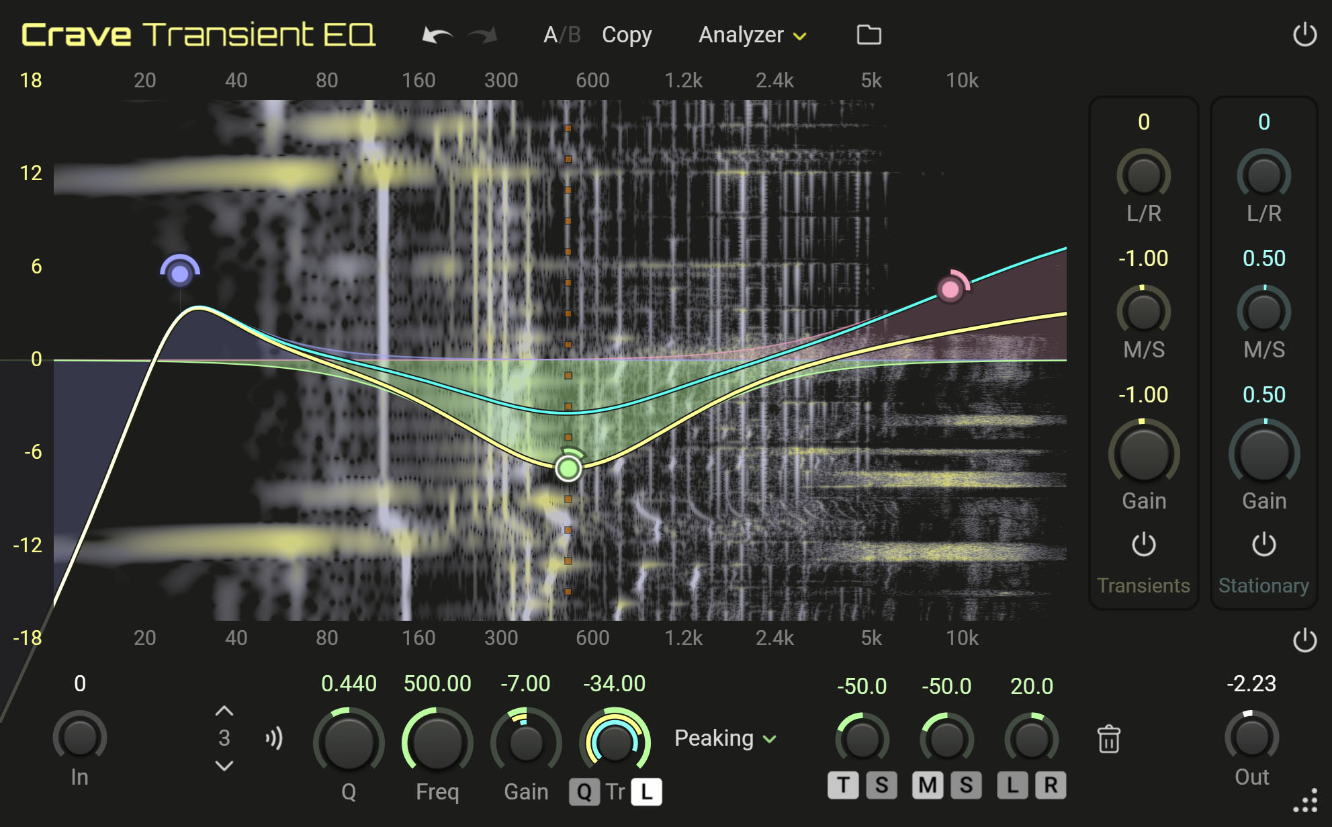Open the preset folder icon
1332x827 pixels.
tap(869, 35)
